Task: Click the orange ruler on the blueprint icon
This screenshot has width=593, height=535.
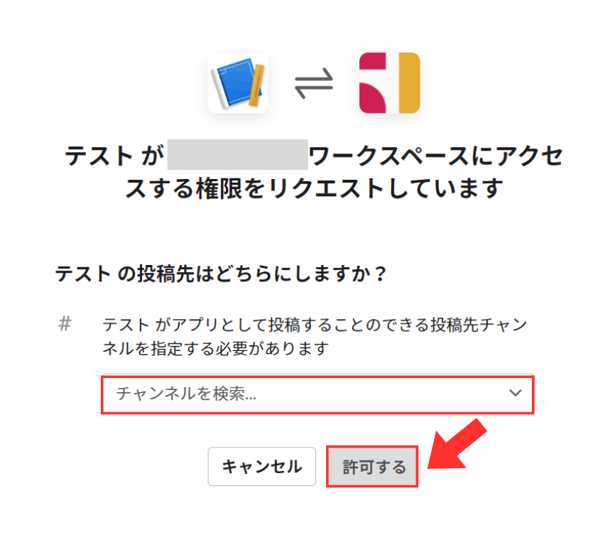Action: pyautogui.click(x=256, y=85)
